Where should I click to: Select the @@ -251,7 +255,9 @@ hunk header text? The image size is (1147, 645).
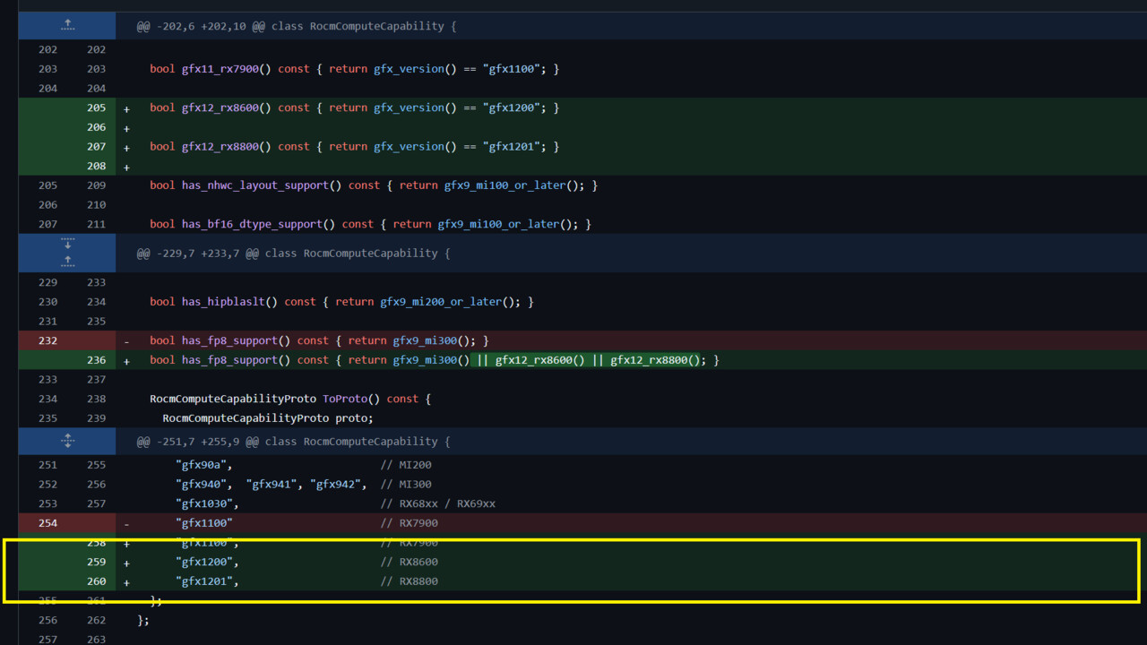(x=293, y=442)
